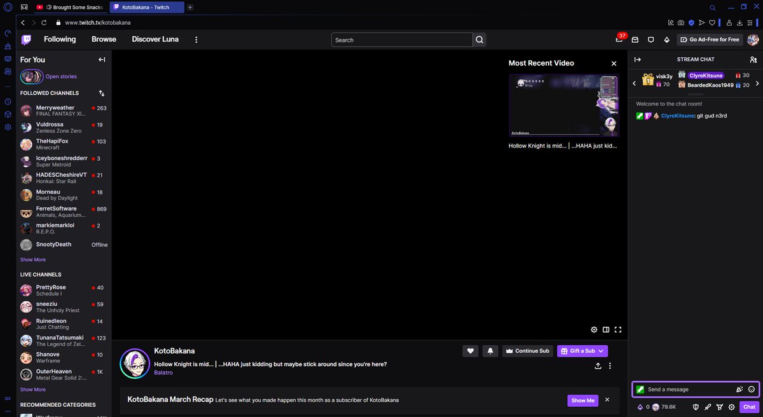Expand live channels with Show More
The image size is (763, 417).
[33, 389]
